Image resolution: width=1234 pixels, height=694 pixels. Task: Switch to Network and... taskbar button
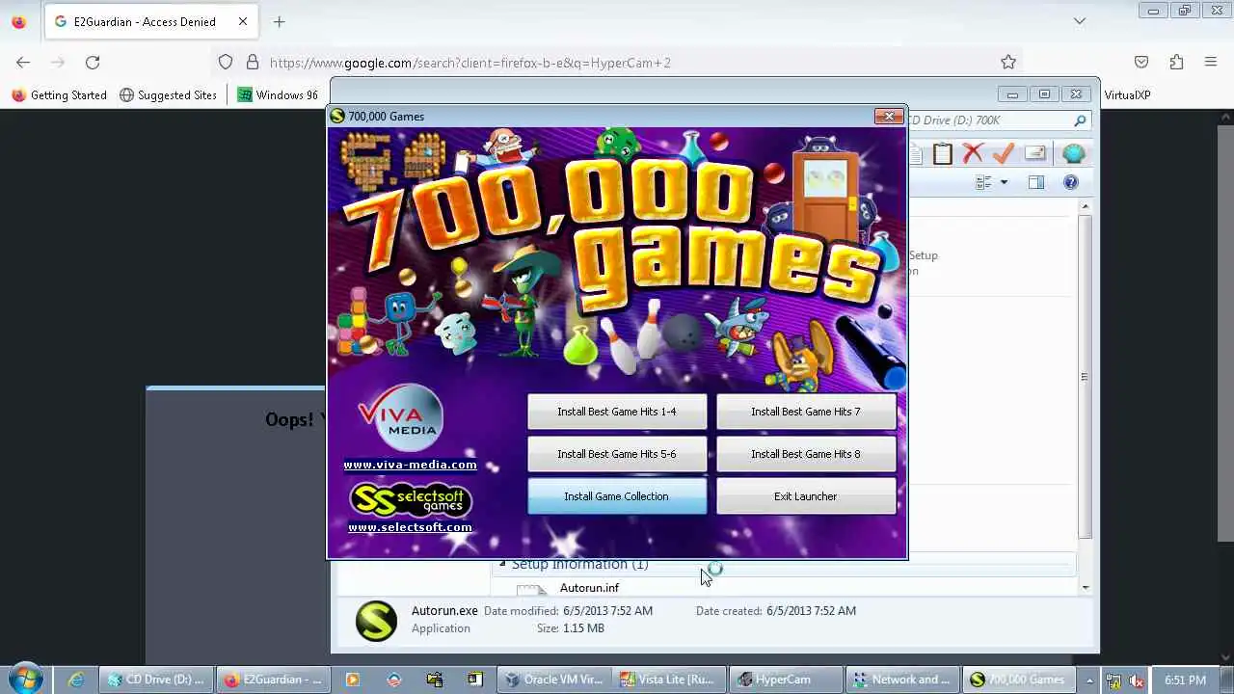[902, 680]
